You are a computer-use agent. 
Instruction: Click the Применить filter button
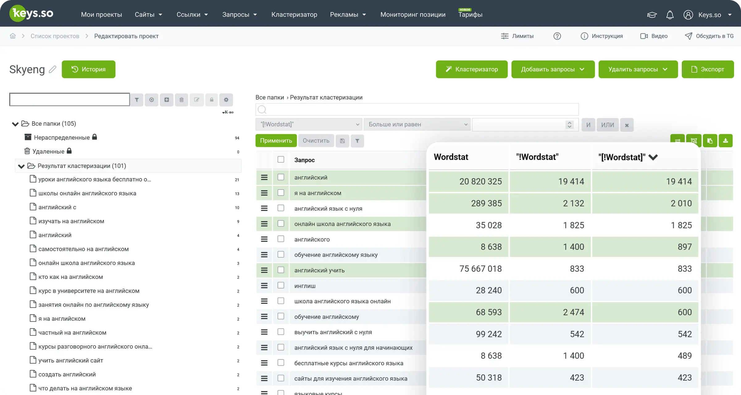[276, 141]
